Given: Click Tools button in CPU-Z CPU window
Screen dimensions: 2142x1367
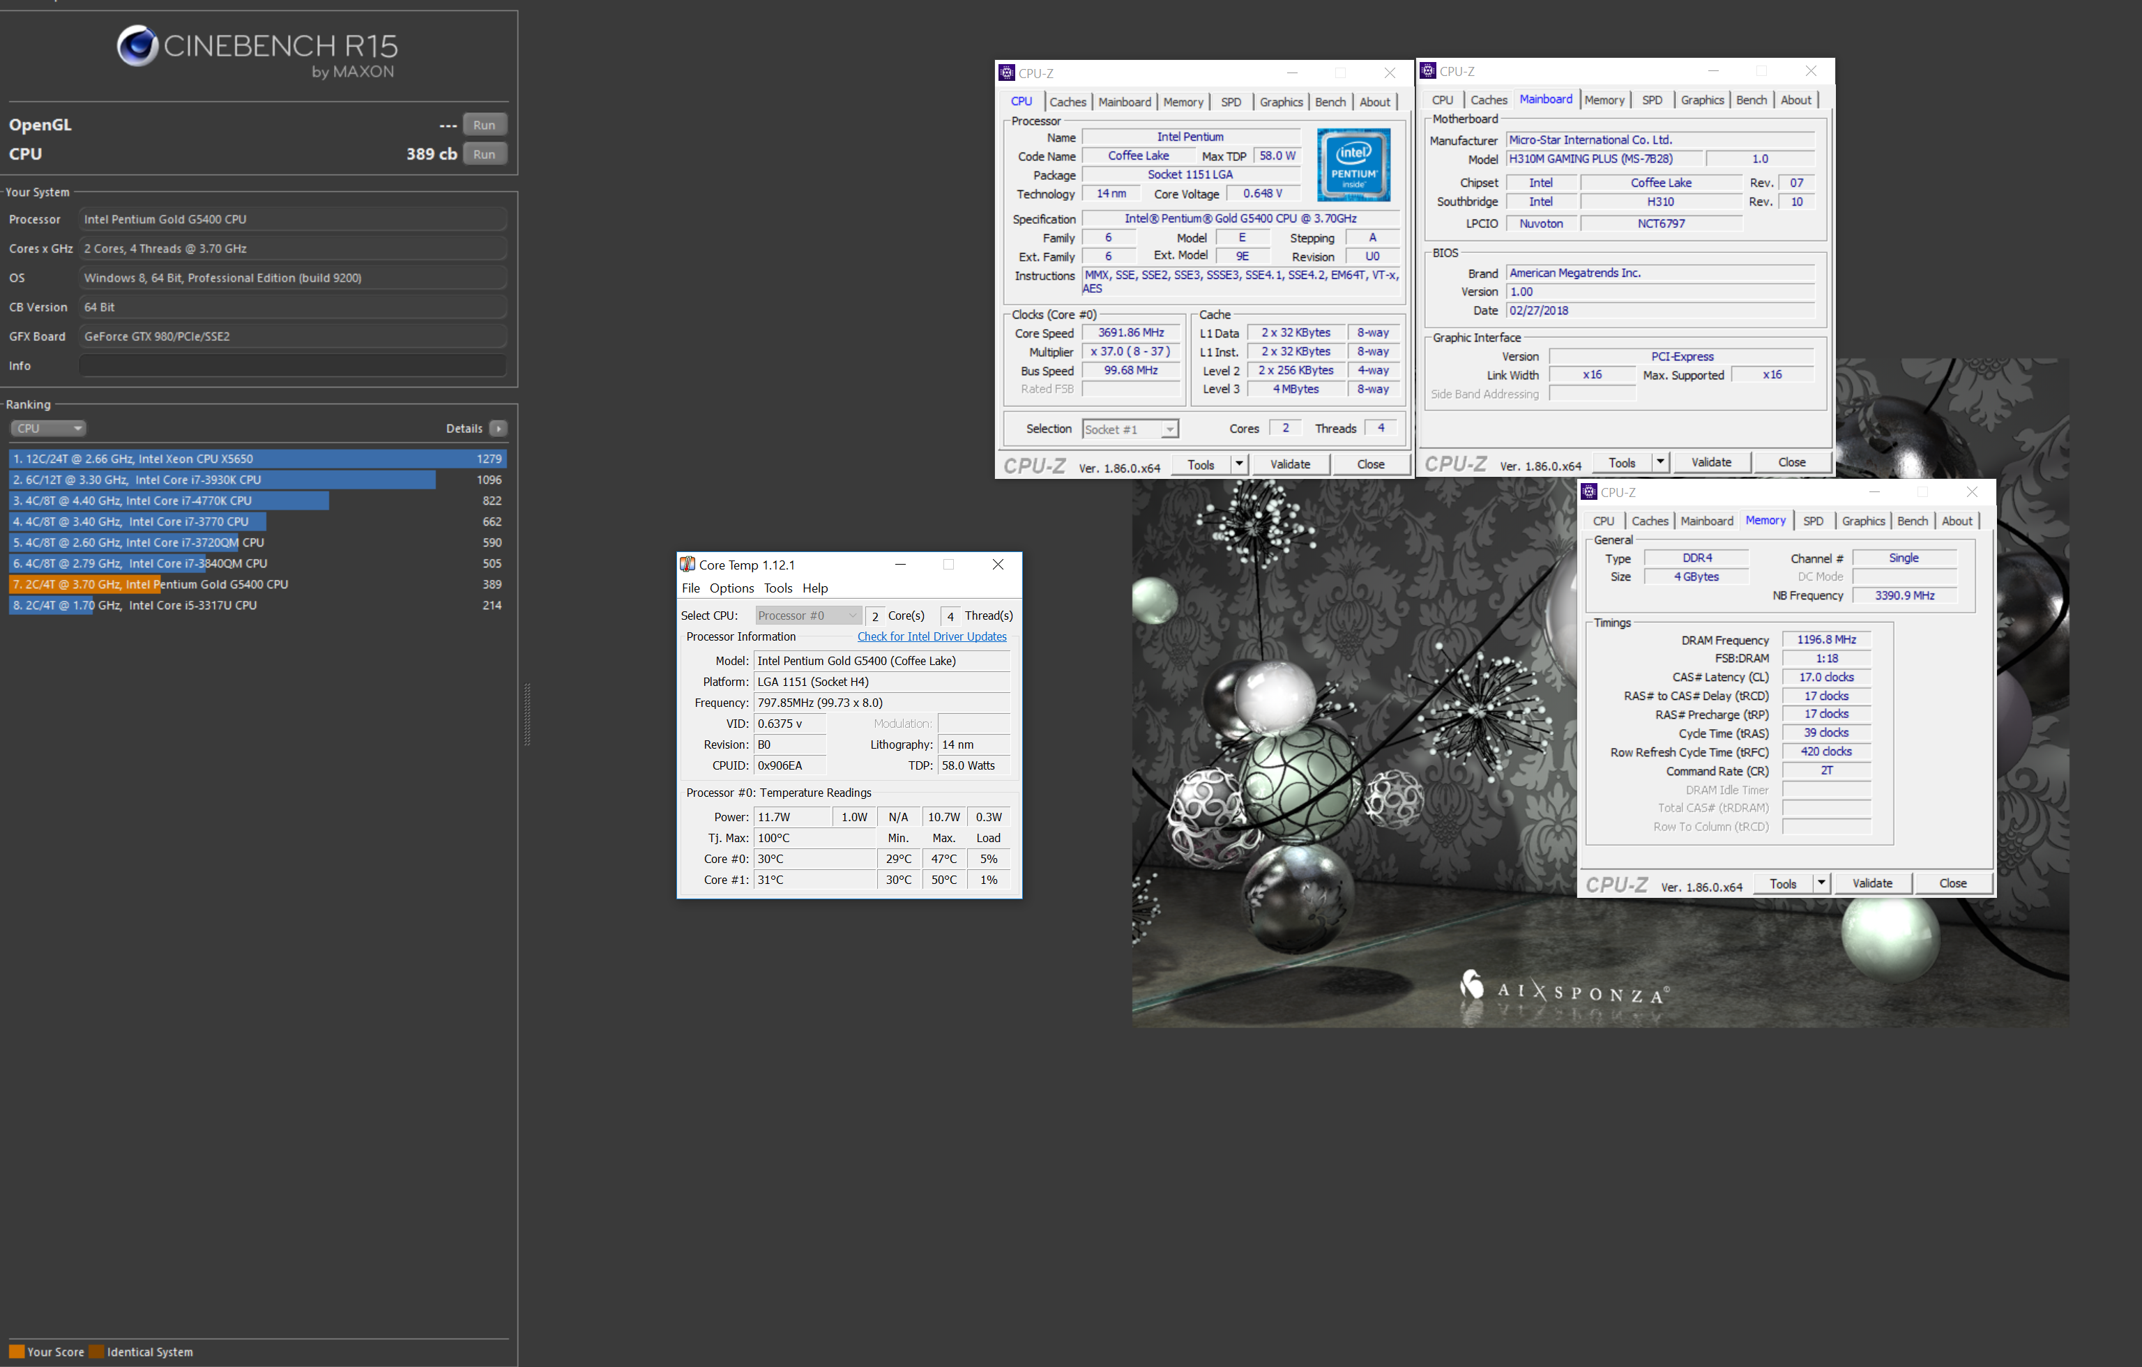Looking at the screenshot, I should pyautogui.click(x=1201, y=464).
